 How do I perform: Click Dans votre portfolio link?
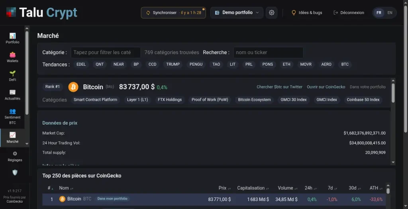(x=368, y=87)
